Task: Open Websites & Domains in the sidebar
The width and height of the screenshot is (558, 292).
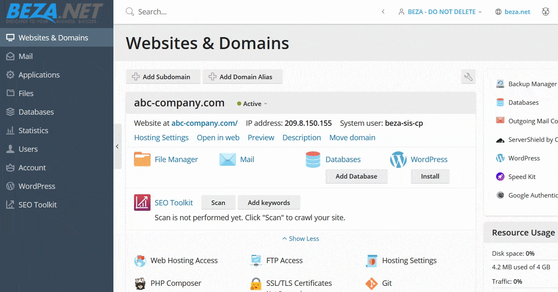Action: coord(57,38)
